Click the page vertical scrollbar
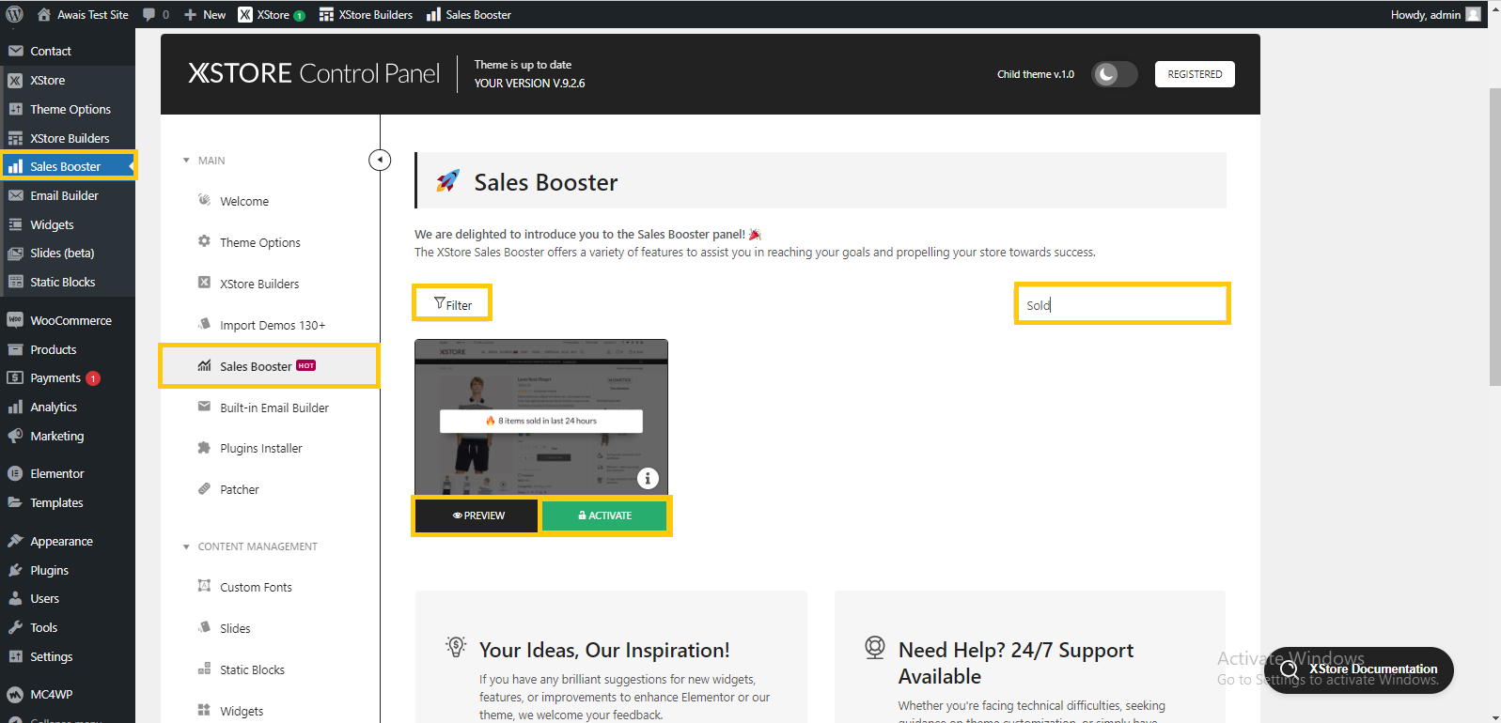Viewport: 1501px width, 723px height. tap(1494, 237)
